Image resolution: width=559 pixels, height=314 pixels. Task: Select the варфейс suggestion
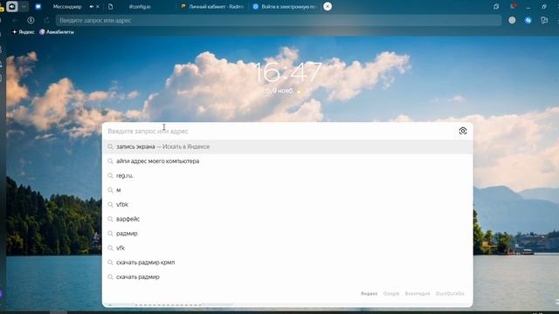(x=287, y=219)
